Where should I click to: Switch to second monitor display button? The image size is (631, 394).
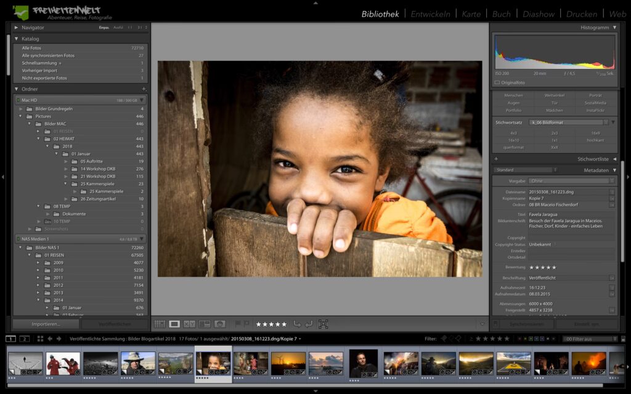(24, 339)
